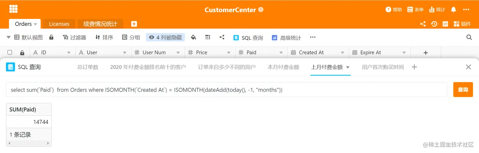The image size is (479, 153).
Task: Expand the 上月付费金额 tab dropdown arrow
Action: [x=348, y=67]
